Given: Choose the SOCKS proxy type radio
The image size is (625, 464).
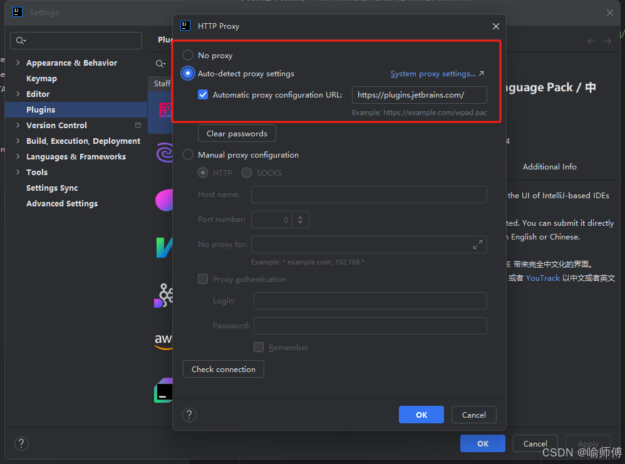Looking at the screenshot, I should pos(247,173).
